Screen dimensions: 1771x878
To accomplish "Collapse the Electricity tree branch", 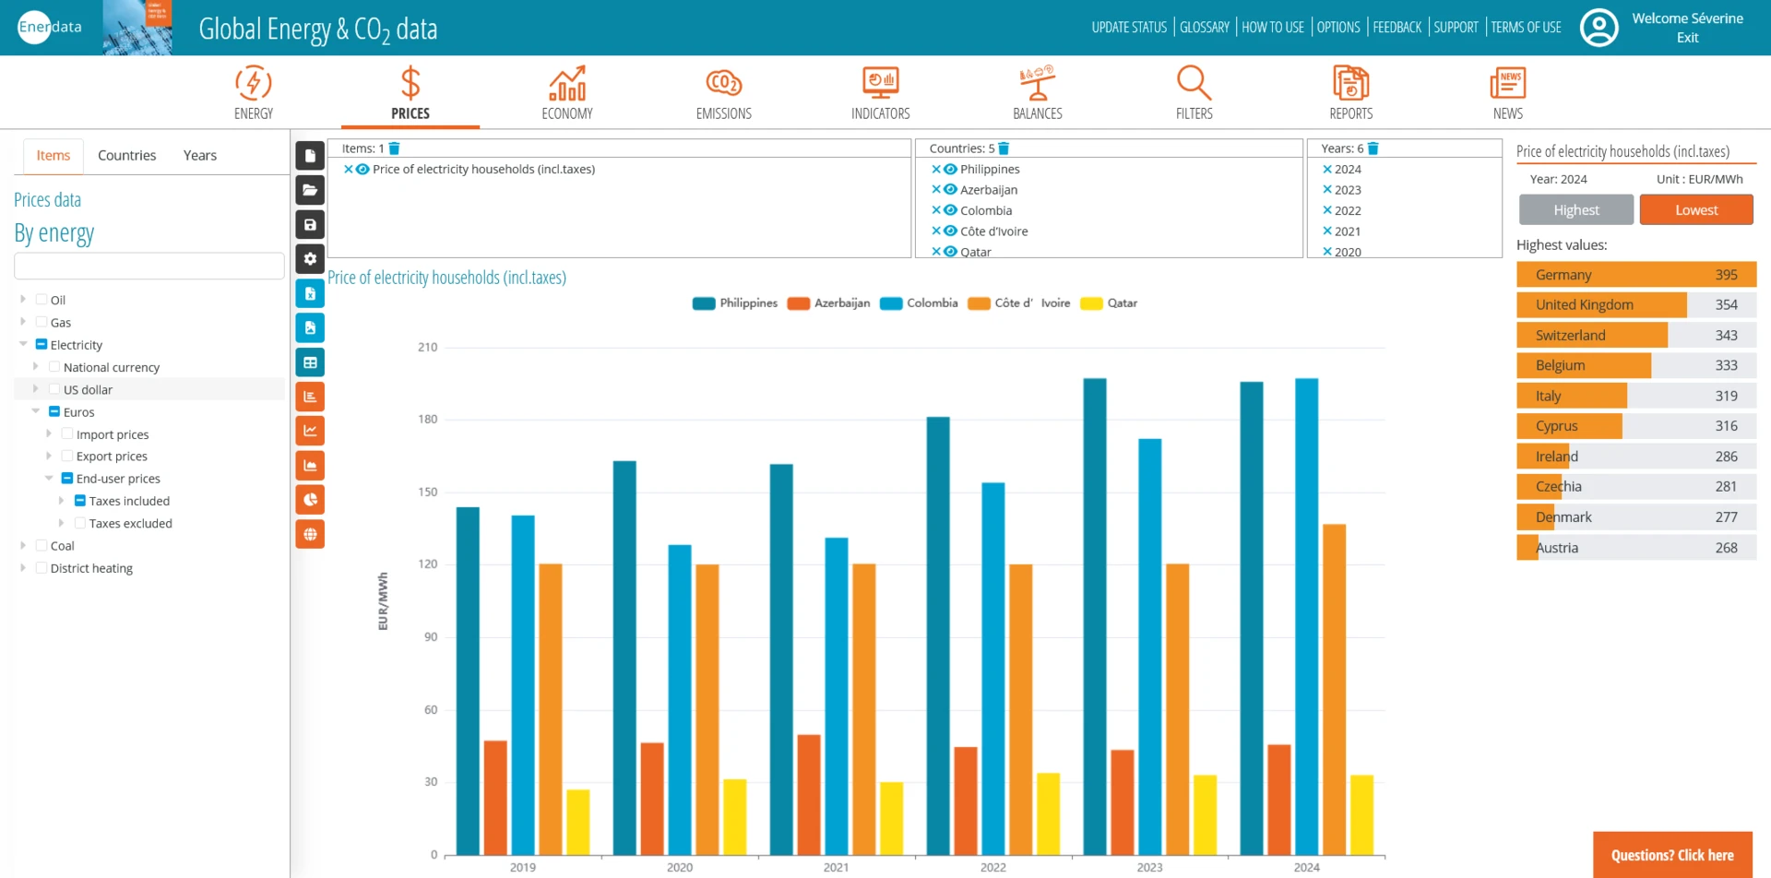I will (x=21, y=344).
